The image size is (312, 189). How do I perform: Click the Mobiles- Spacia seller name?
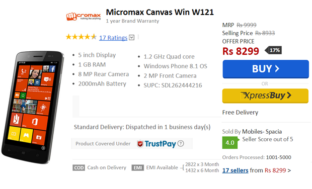click(262, 132)
